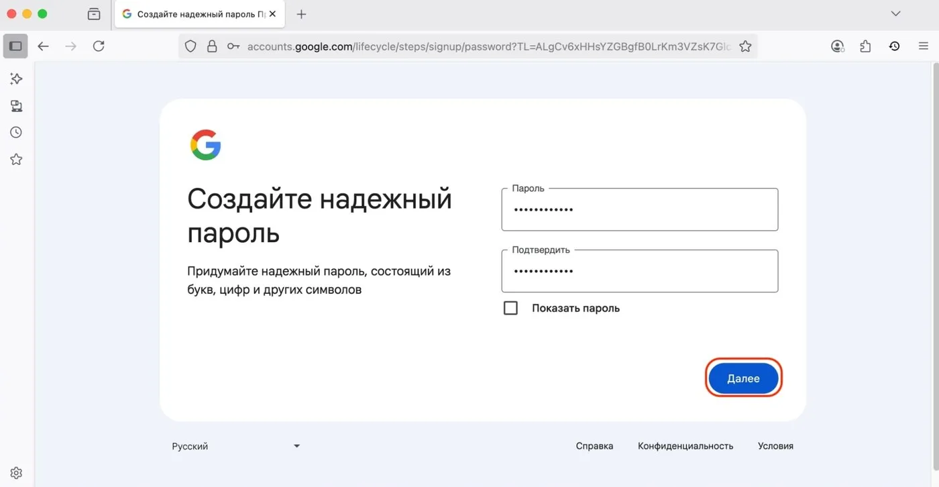The width and height of the screenshot is (939, 487).
Task: Open the AI chatbot sparkle icon in sidebar
Action: tap(16, 79)
